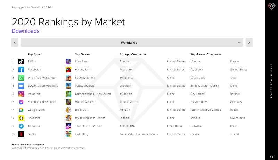
Task: Click the WhatsApp Messenger icon
Action: point(21,78)
